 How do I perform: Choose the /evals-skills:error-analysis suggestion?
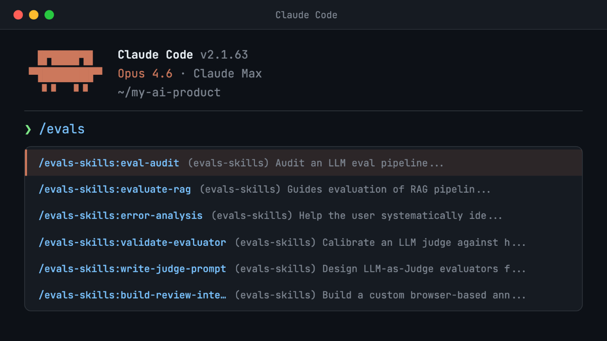pyautogui.click(x=120, y=216)
